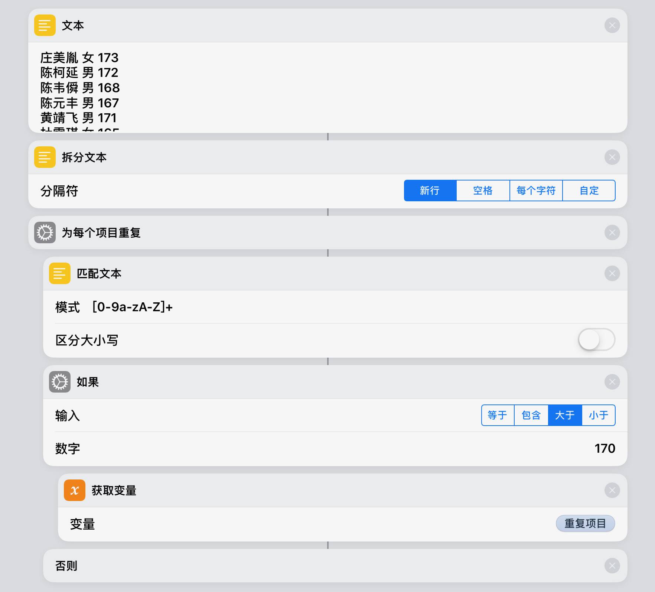This screenshot has height=592, width=655.
Task: Delete the 拆分文本 action
Action: pos(612,157)
